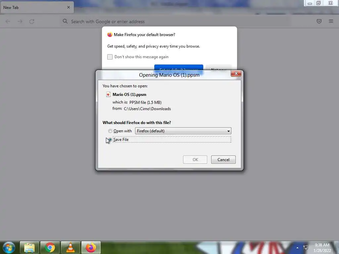Open the Firefox hamburger application menu
Viewport: 339px width, 254px height.
[331, 21]
